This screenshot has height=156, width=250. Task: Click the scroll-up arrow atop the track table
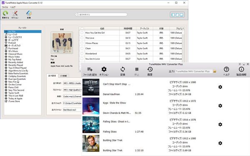coord(183,28)
